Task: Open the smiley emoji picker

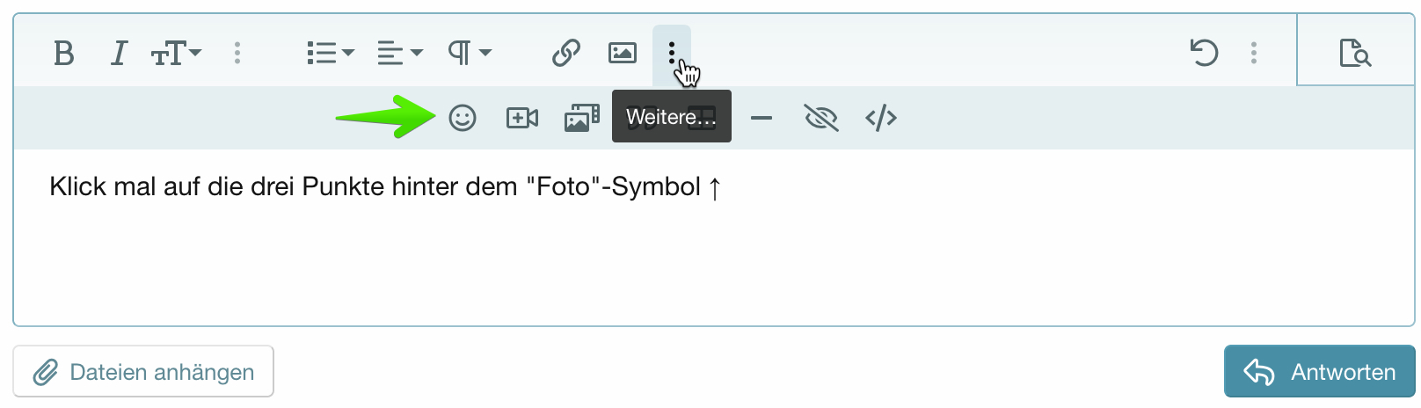Action: (463, 118)
